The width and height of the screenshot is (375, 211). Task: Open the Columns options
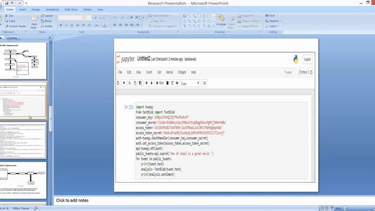coord(138,25)
